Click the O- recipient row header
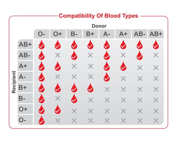 (x=25, y=120)
